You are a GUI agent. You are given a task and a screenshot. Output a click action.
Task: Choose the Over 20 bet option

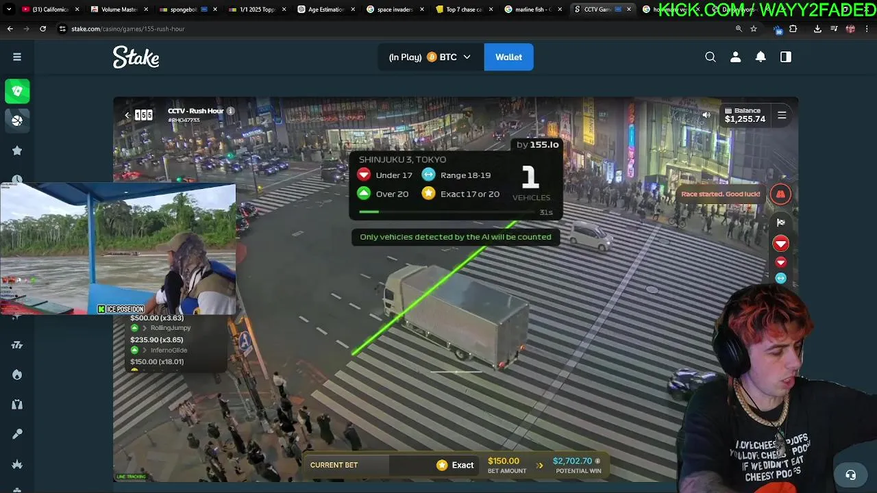coord(383,194)
